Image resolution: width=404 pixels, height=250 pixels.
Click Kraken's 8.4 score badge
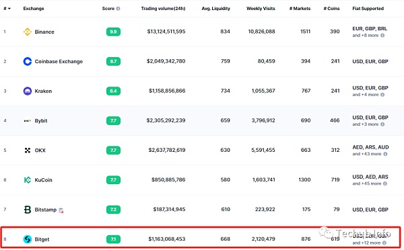[x=113, y=91]
